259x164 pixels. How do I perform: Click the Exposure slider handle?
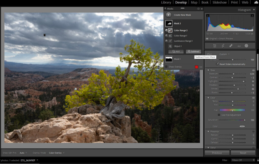coord(233,74)
